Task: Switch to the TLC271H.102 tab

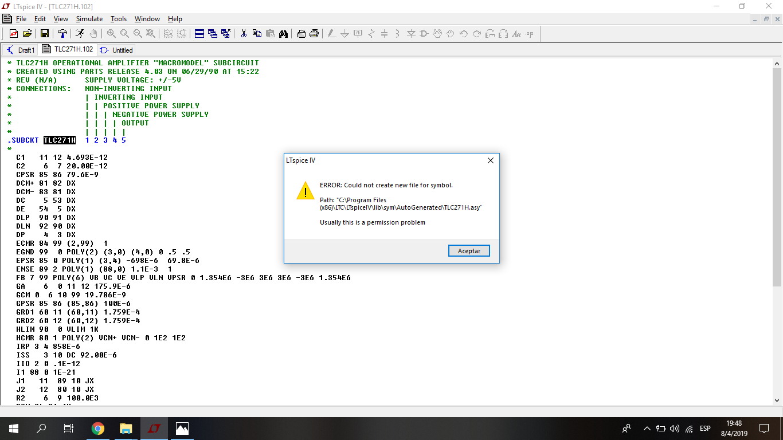Action: tap(68, 49)
